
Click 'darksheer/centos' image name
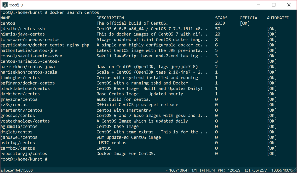point(20,94)
